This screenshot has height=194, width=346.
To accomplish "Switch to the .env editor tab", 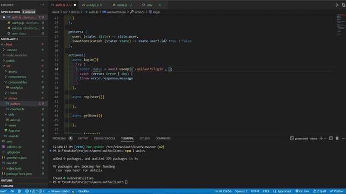I will point(150,5).
